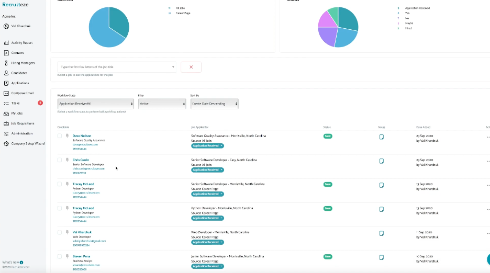
Task: Open the Workflow State dropdown
Action: 96,104
